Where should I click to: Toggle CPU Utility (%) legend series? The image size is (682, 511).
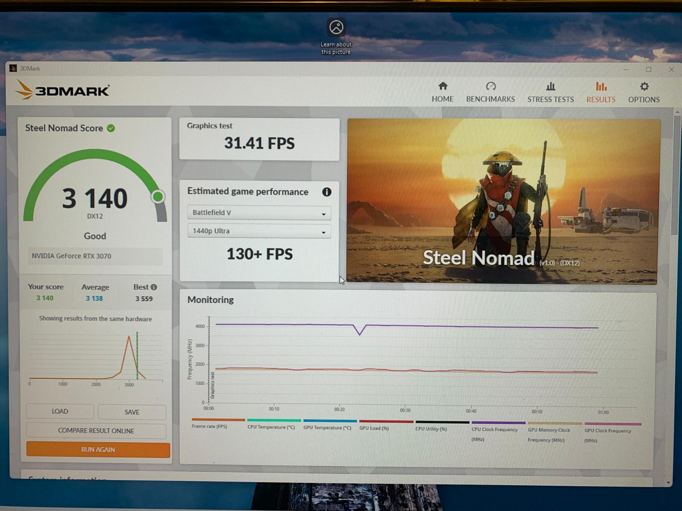click(x=442, y=426)
